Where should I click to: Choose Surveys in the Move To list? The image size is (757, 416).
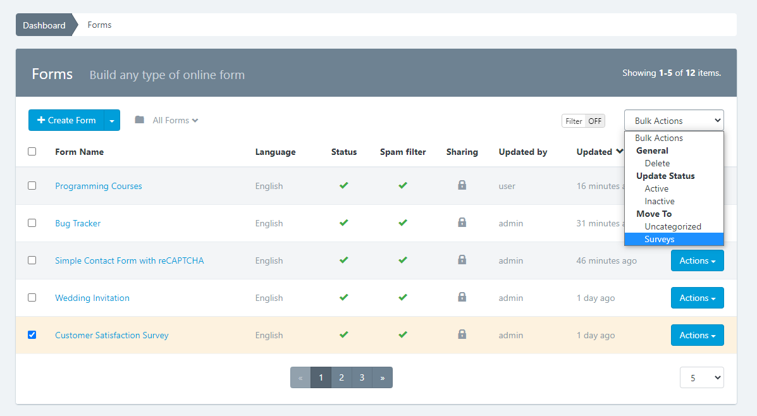pos(660,239)
